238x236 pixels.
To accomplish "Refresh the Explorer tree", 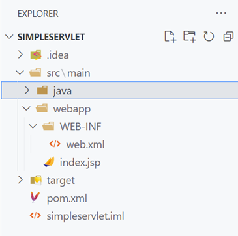I will [x=209, y=36].
